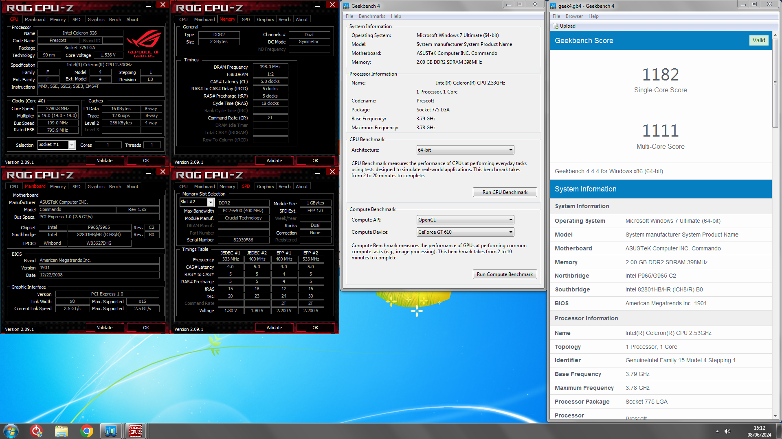Open File menu in Geekbench 4 window
The height and width of the screenshot is (439, 782).
coord(349,16)
